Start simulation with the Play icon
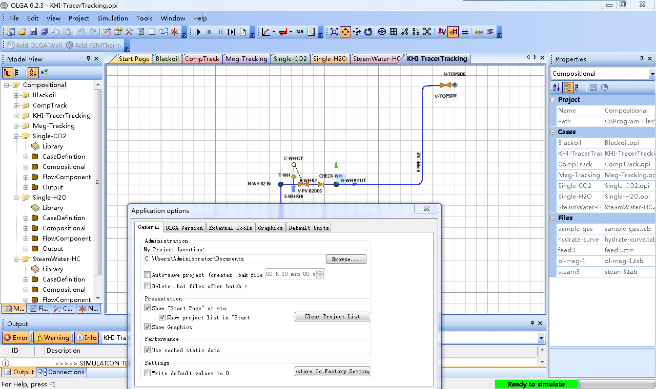Screen dimensions: 656x389 coord(198,32)
